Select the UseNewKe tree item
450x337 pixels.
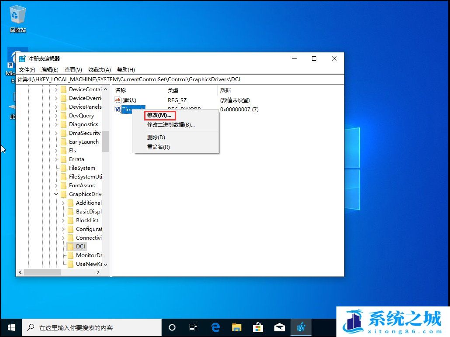pyautogui.click(x=89, y=264)
